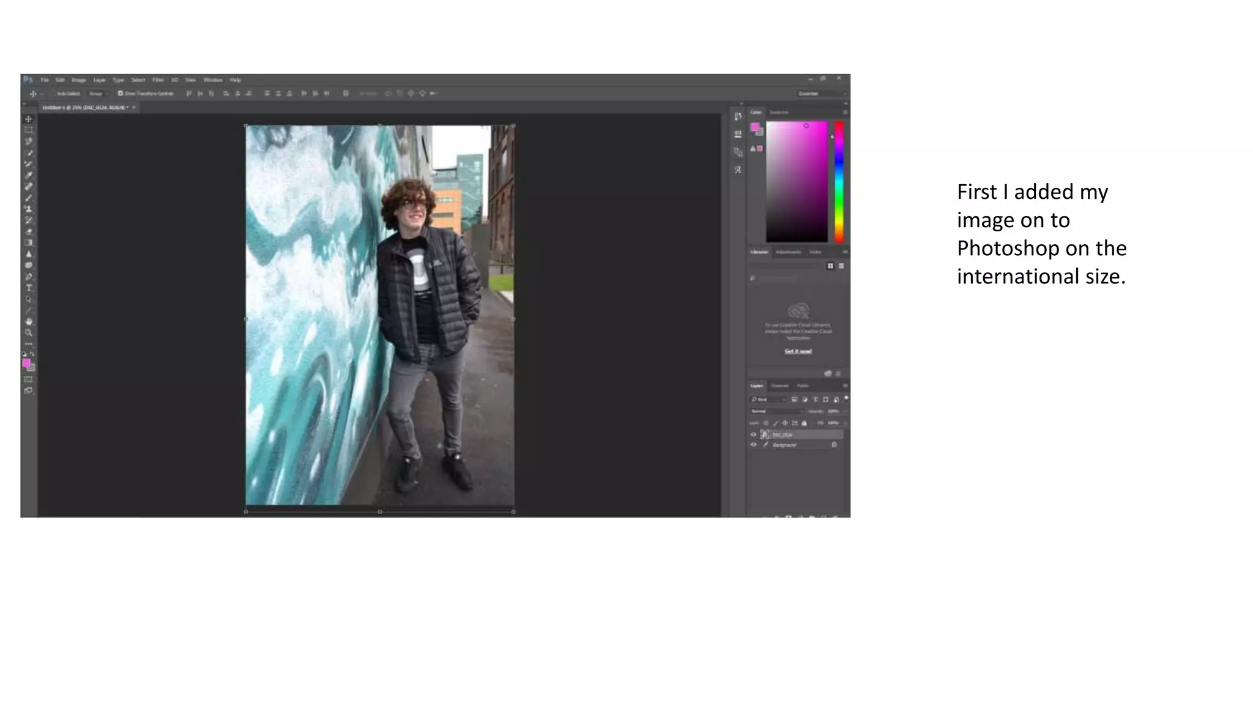The width and height of the screenshot is (1253, 705).
Task: Open the Auto-Select Group dropdown
Action: point(98,94)
